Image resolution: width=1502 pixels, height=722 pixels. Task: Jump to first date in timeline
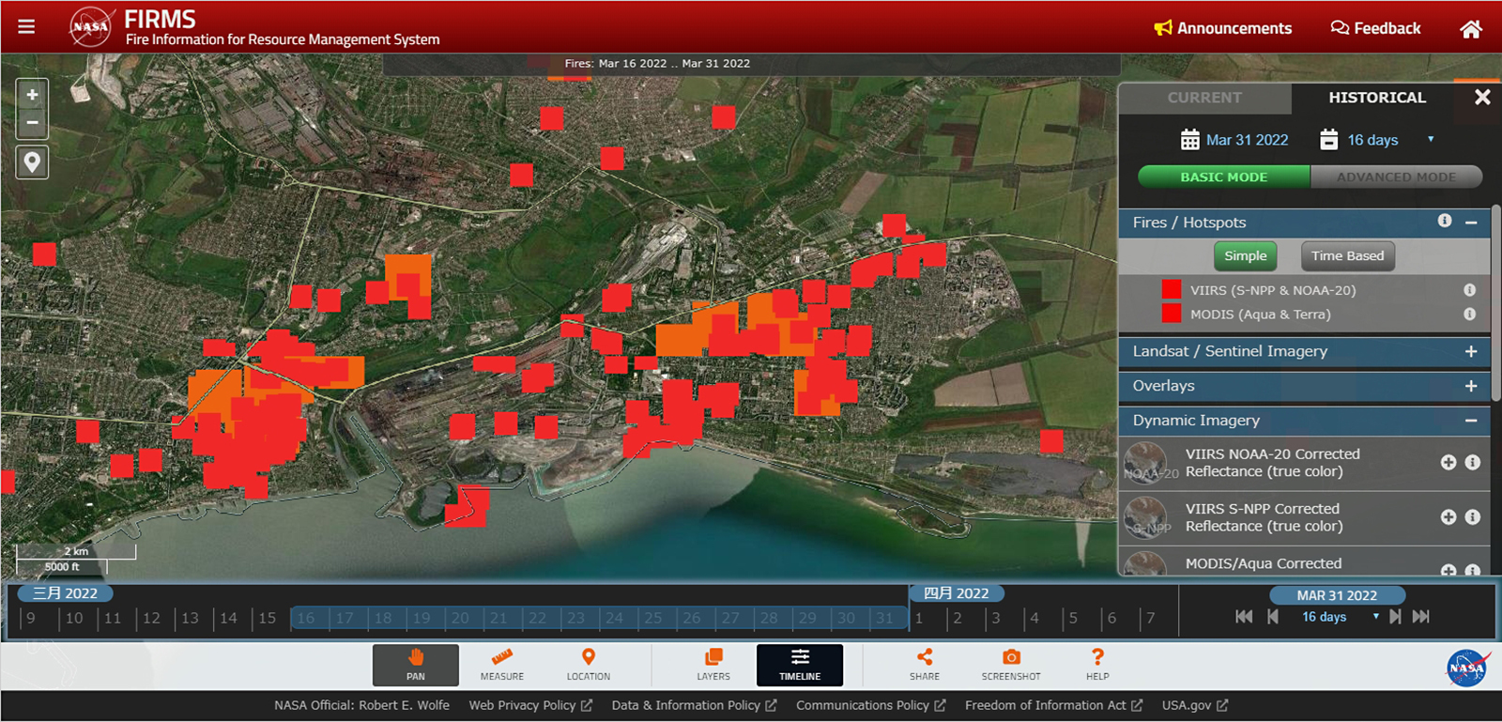tap(1244, 617)
